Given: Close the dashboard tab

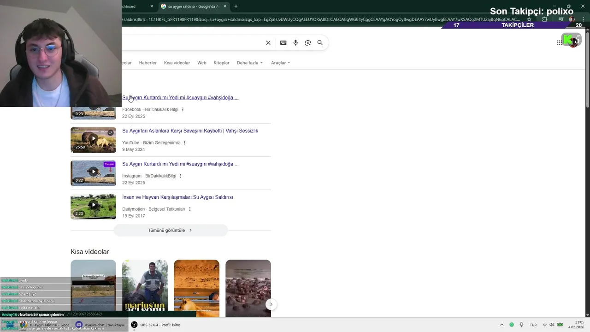Looking at the screenshot, I should pos(152,6).
